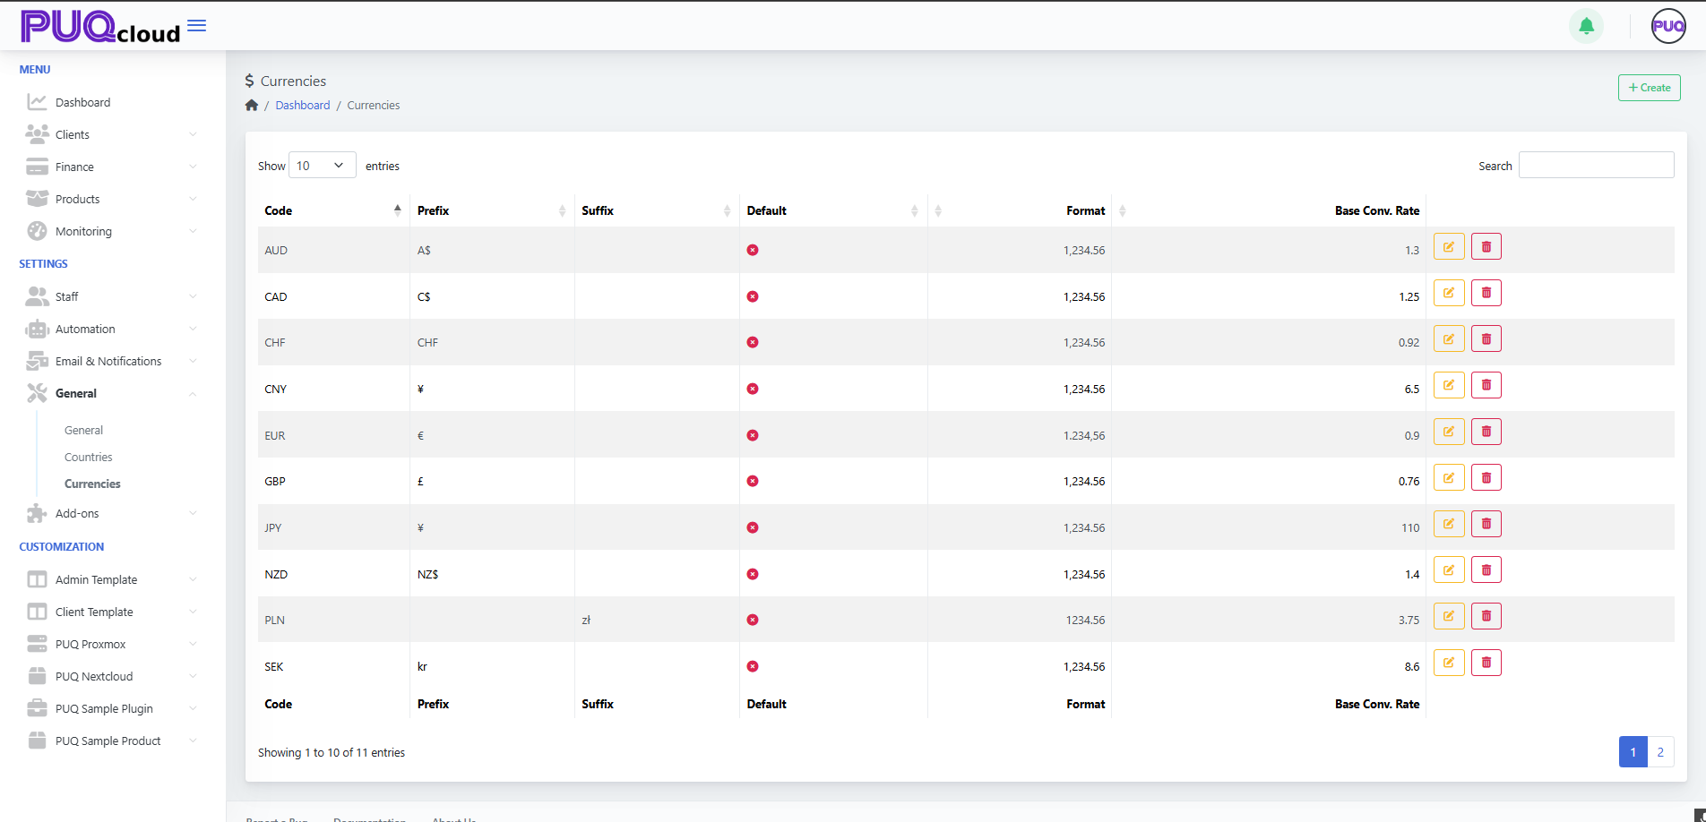Viewport: 1706px width, 822px height.
Task: Delete the SEK currency
Action: pyautogui.click(x=1486, y=663)
